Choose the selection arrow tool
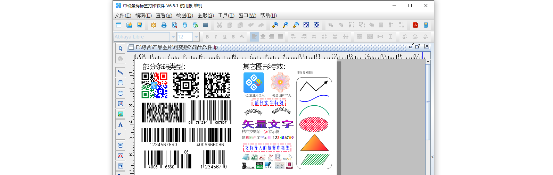This screenshot has width=553, height=175. pos(121,48)
